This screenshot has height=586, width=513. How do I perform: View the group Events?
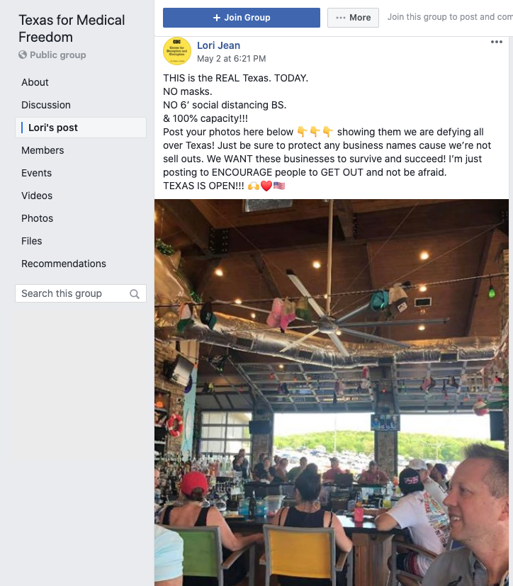click(36, 173)
